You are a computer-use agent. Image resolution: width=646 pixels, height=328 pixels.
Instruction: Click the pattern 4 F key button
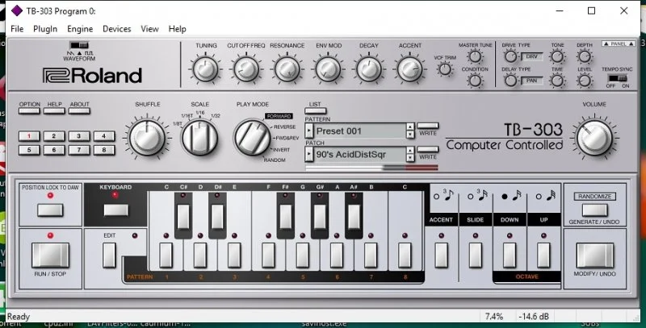(x=268, y=255)
